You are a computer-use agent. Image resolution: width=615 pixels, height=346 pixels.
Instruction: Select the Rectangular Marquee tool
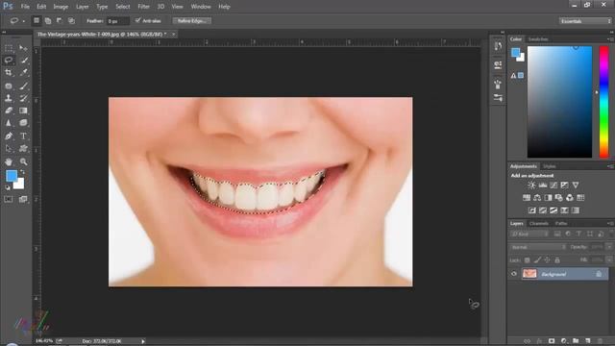[x=9, y=48]
